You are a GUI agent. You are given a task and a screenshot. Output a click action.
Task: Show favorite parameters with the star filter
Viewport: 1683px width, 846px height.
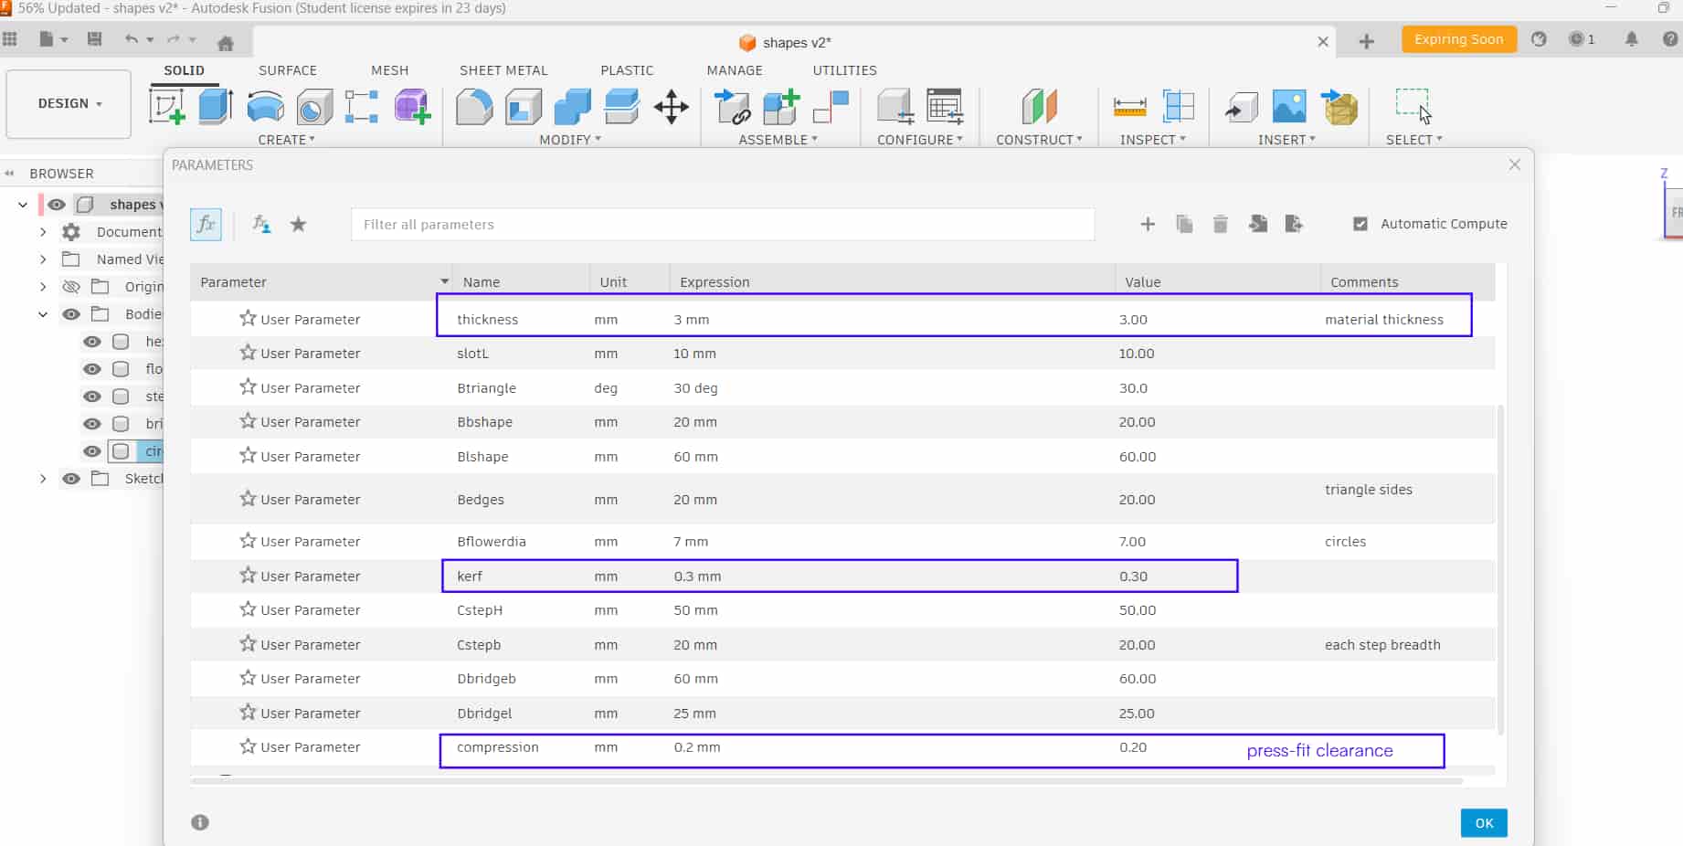coord(298,224)
